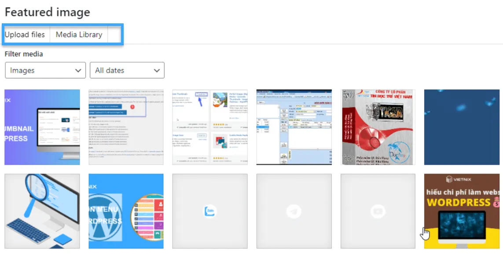
Task: Select the magnifying glass over monitor illustration
Action: [x=42, y=211]
